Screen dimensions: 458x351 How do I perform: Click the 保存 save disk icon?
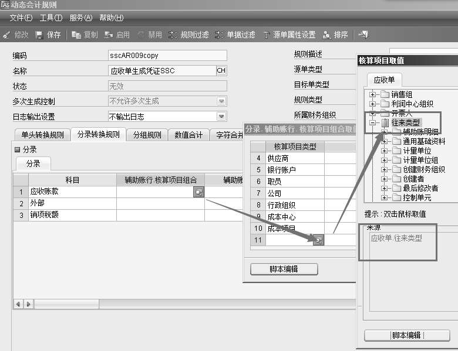point(39,35)
